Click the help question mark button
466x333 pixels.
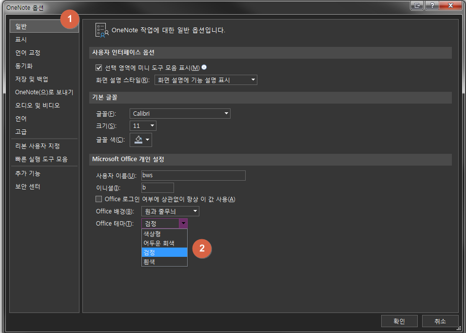(432, 5)
